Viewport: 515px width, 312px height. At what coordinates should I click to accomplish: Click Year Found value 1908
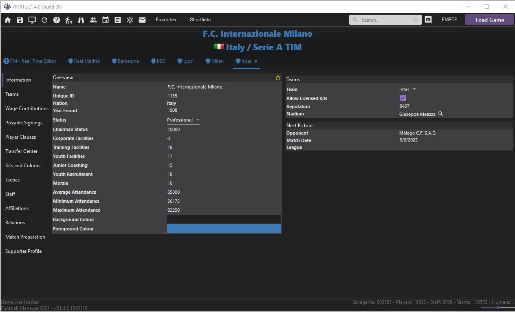click(172, 110)
